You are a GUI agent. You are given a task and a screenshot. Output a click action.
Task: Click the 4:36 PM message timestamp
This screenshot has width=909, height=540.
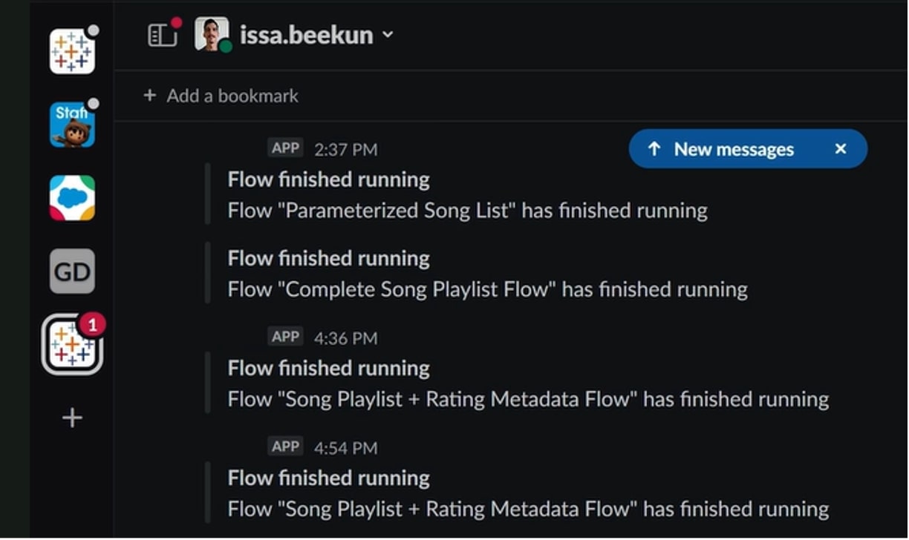345,338
